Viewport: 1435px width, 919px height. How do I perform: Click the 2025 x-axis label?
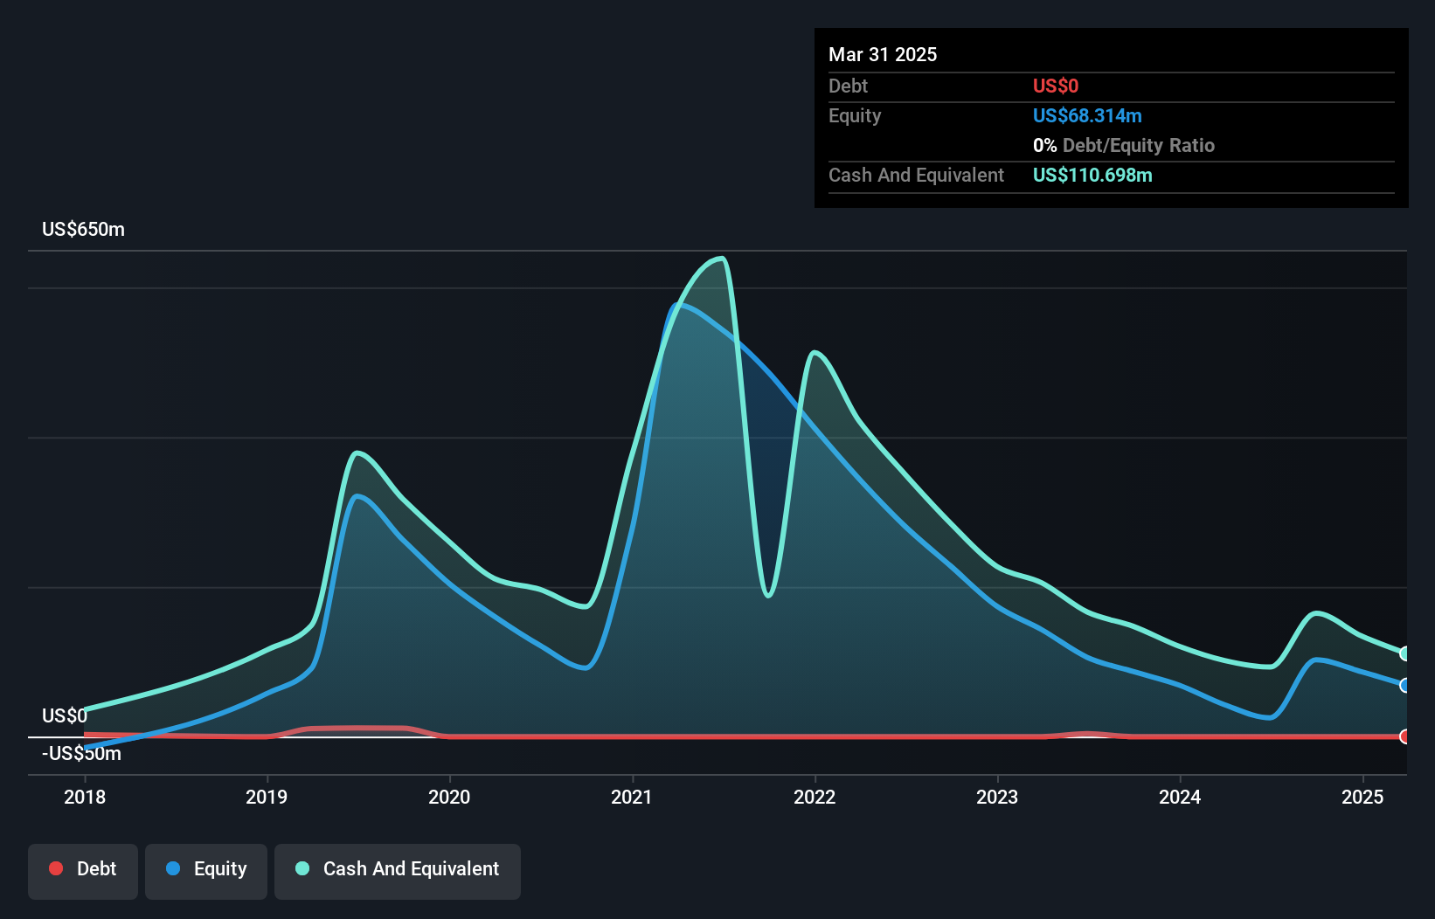click(x=1362, y=797)
